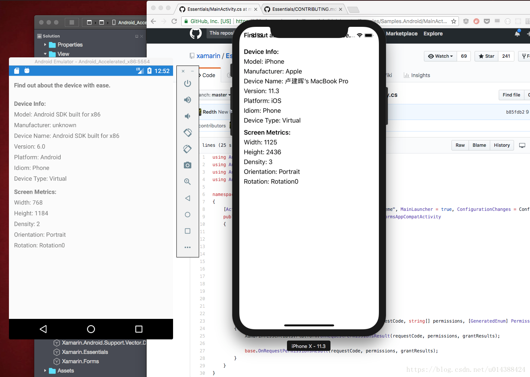
Task: Switch to Essentials/CONTRIBUTING.md tab
Action: tap(303, 9)
